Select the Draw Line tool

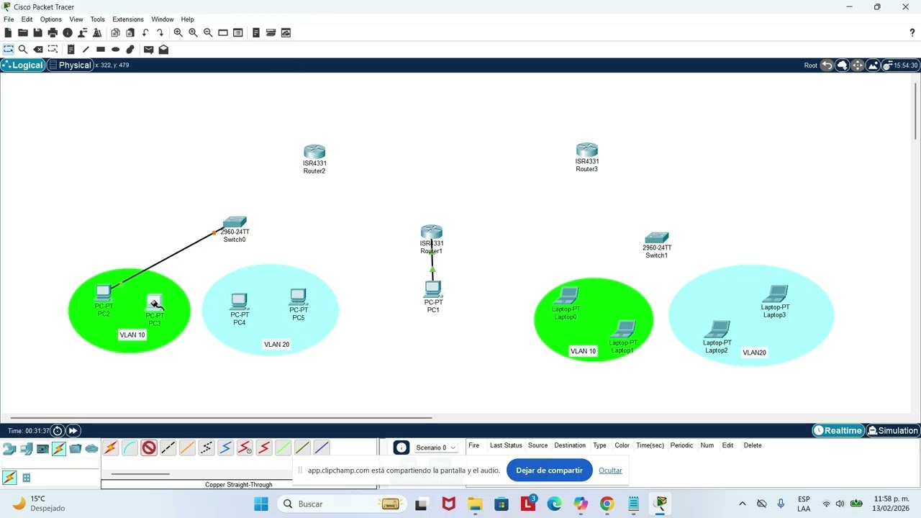point(86,50)
